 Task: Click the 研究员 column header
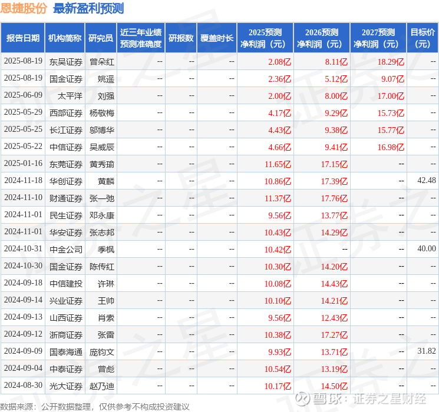(x=101, y=38)
